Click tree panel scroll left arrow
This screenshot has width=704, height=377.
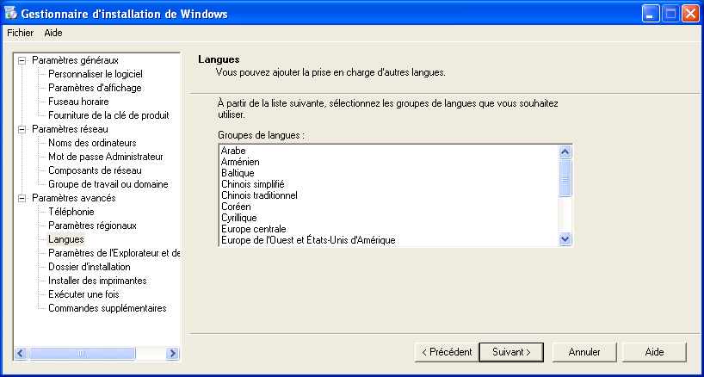click(x=22, y=353)
